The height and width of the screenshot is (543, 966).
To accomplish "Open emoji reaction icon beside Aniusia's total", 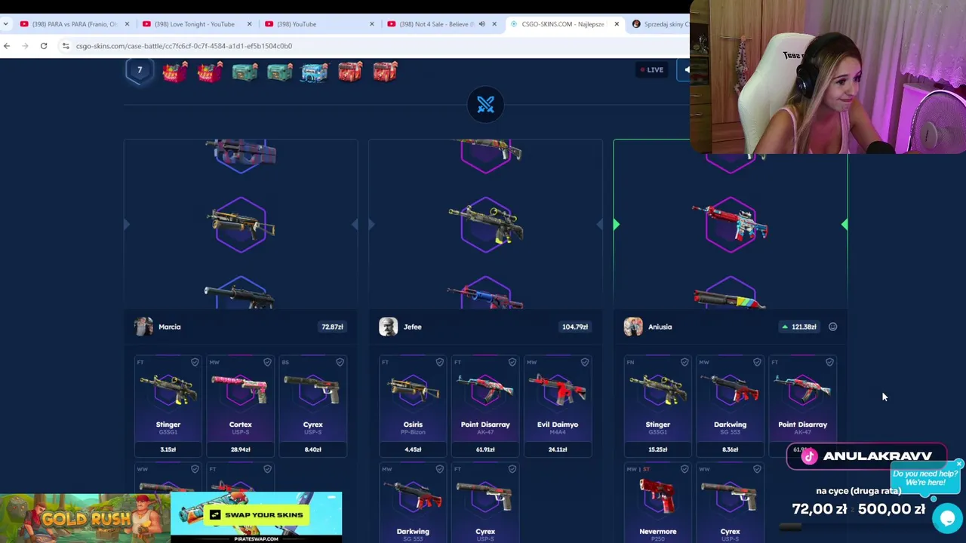I will pyautogui.click(x=832, y=327).
